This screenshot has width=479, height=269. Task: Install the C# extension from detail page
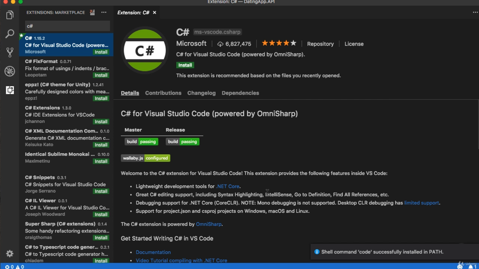point(185,65)
